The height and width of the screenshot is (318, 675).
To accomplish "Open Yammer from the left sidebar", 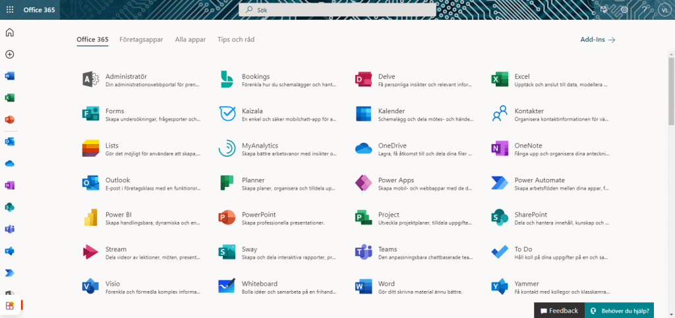I will (x=9, y=251).
